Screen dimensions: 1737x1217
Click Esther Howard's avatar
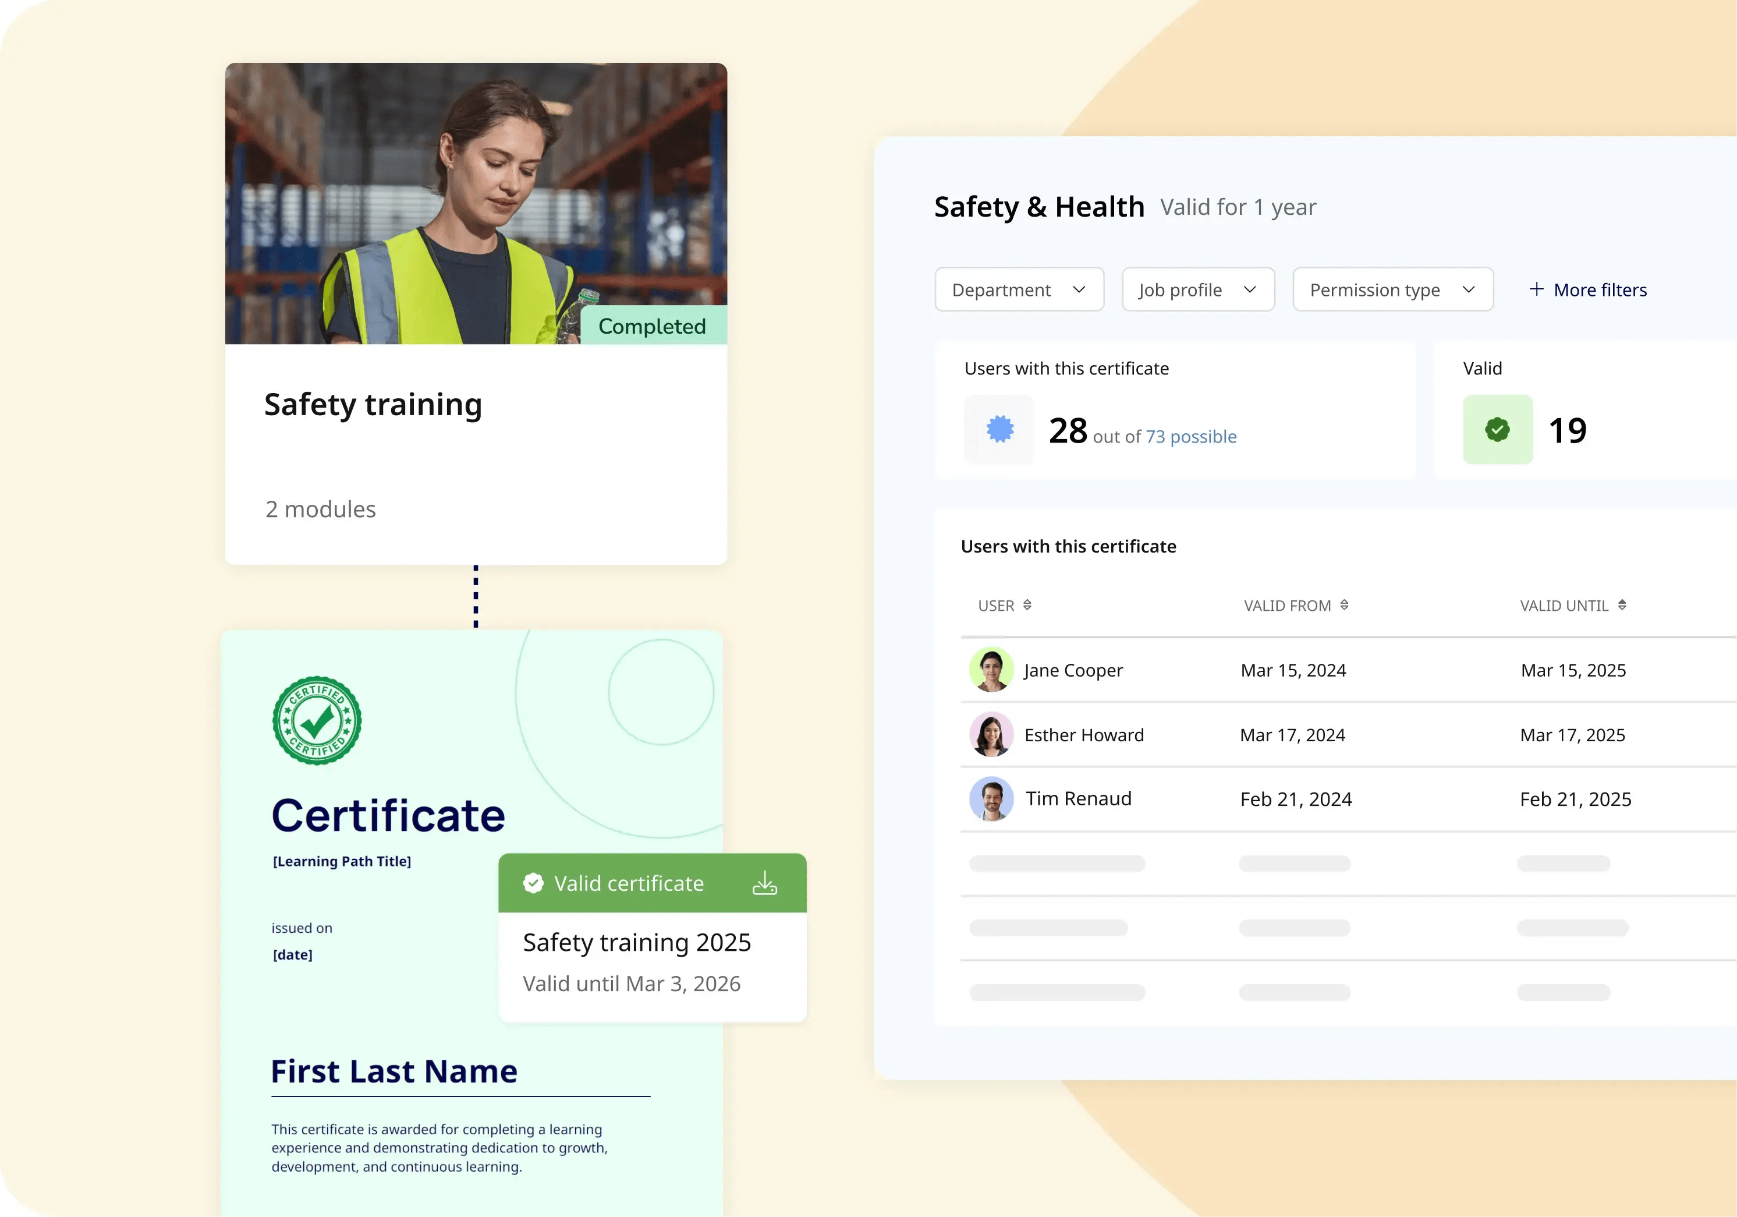click(x=991, y=734)
